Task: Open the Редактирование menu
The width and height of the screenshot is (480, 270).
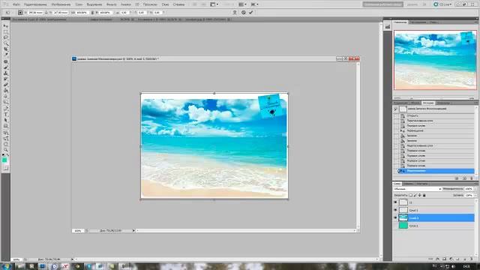Action: click(35, 4)
